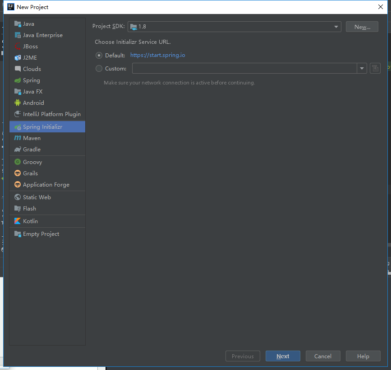Pick Kotlin in the project list

click(47, 221)
